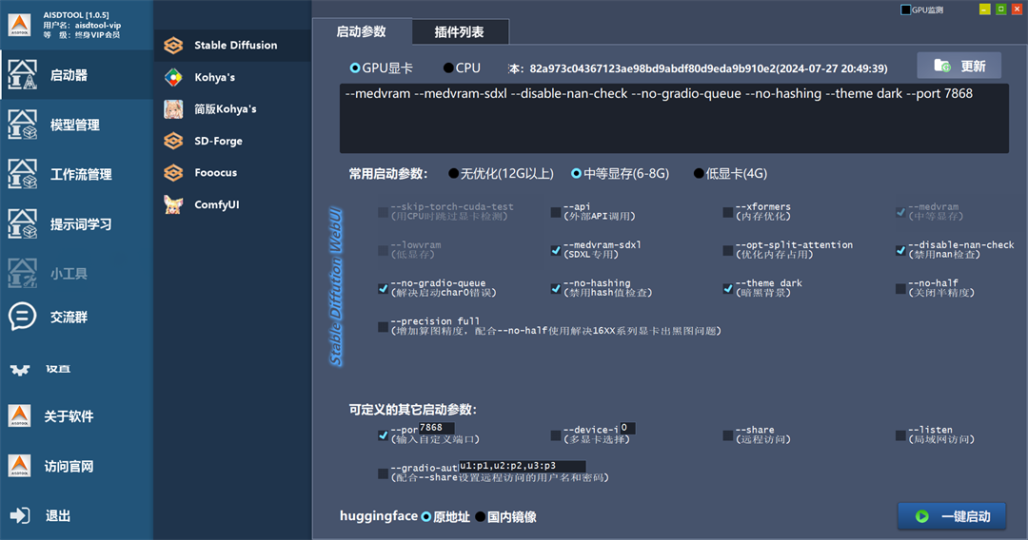Select the SD-Forge icon
This screenshot has height=540, width=1028.
(173, 141)
